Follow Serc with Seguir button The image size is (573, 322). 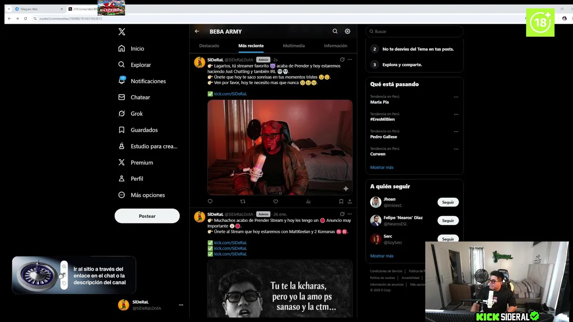click(448, 239)
